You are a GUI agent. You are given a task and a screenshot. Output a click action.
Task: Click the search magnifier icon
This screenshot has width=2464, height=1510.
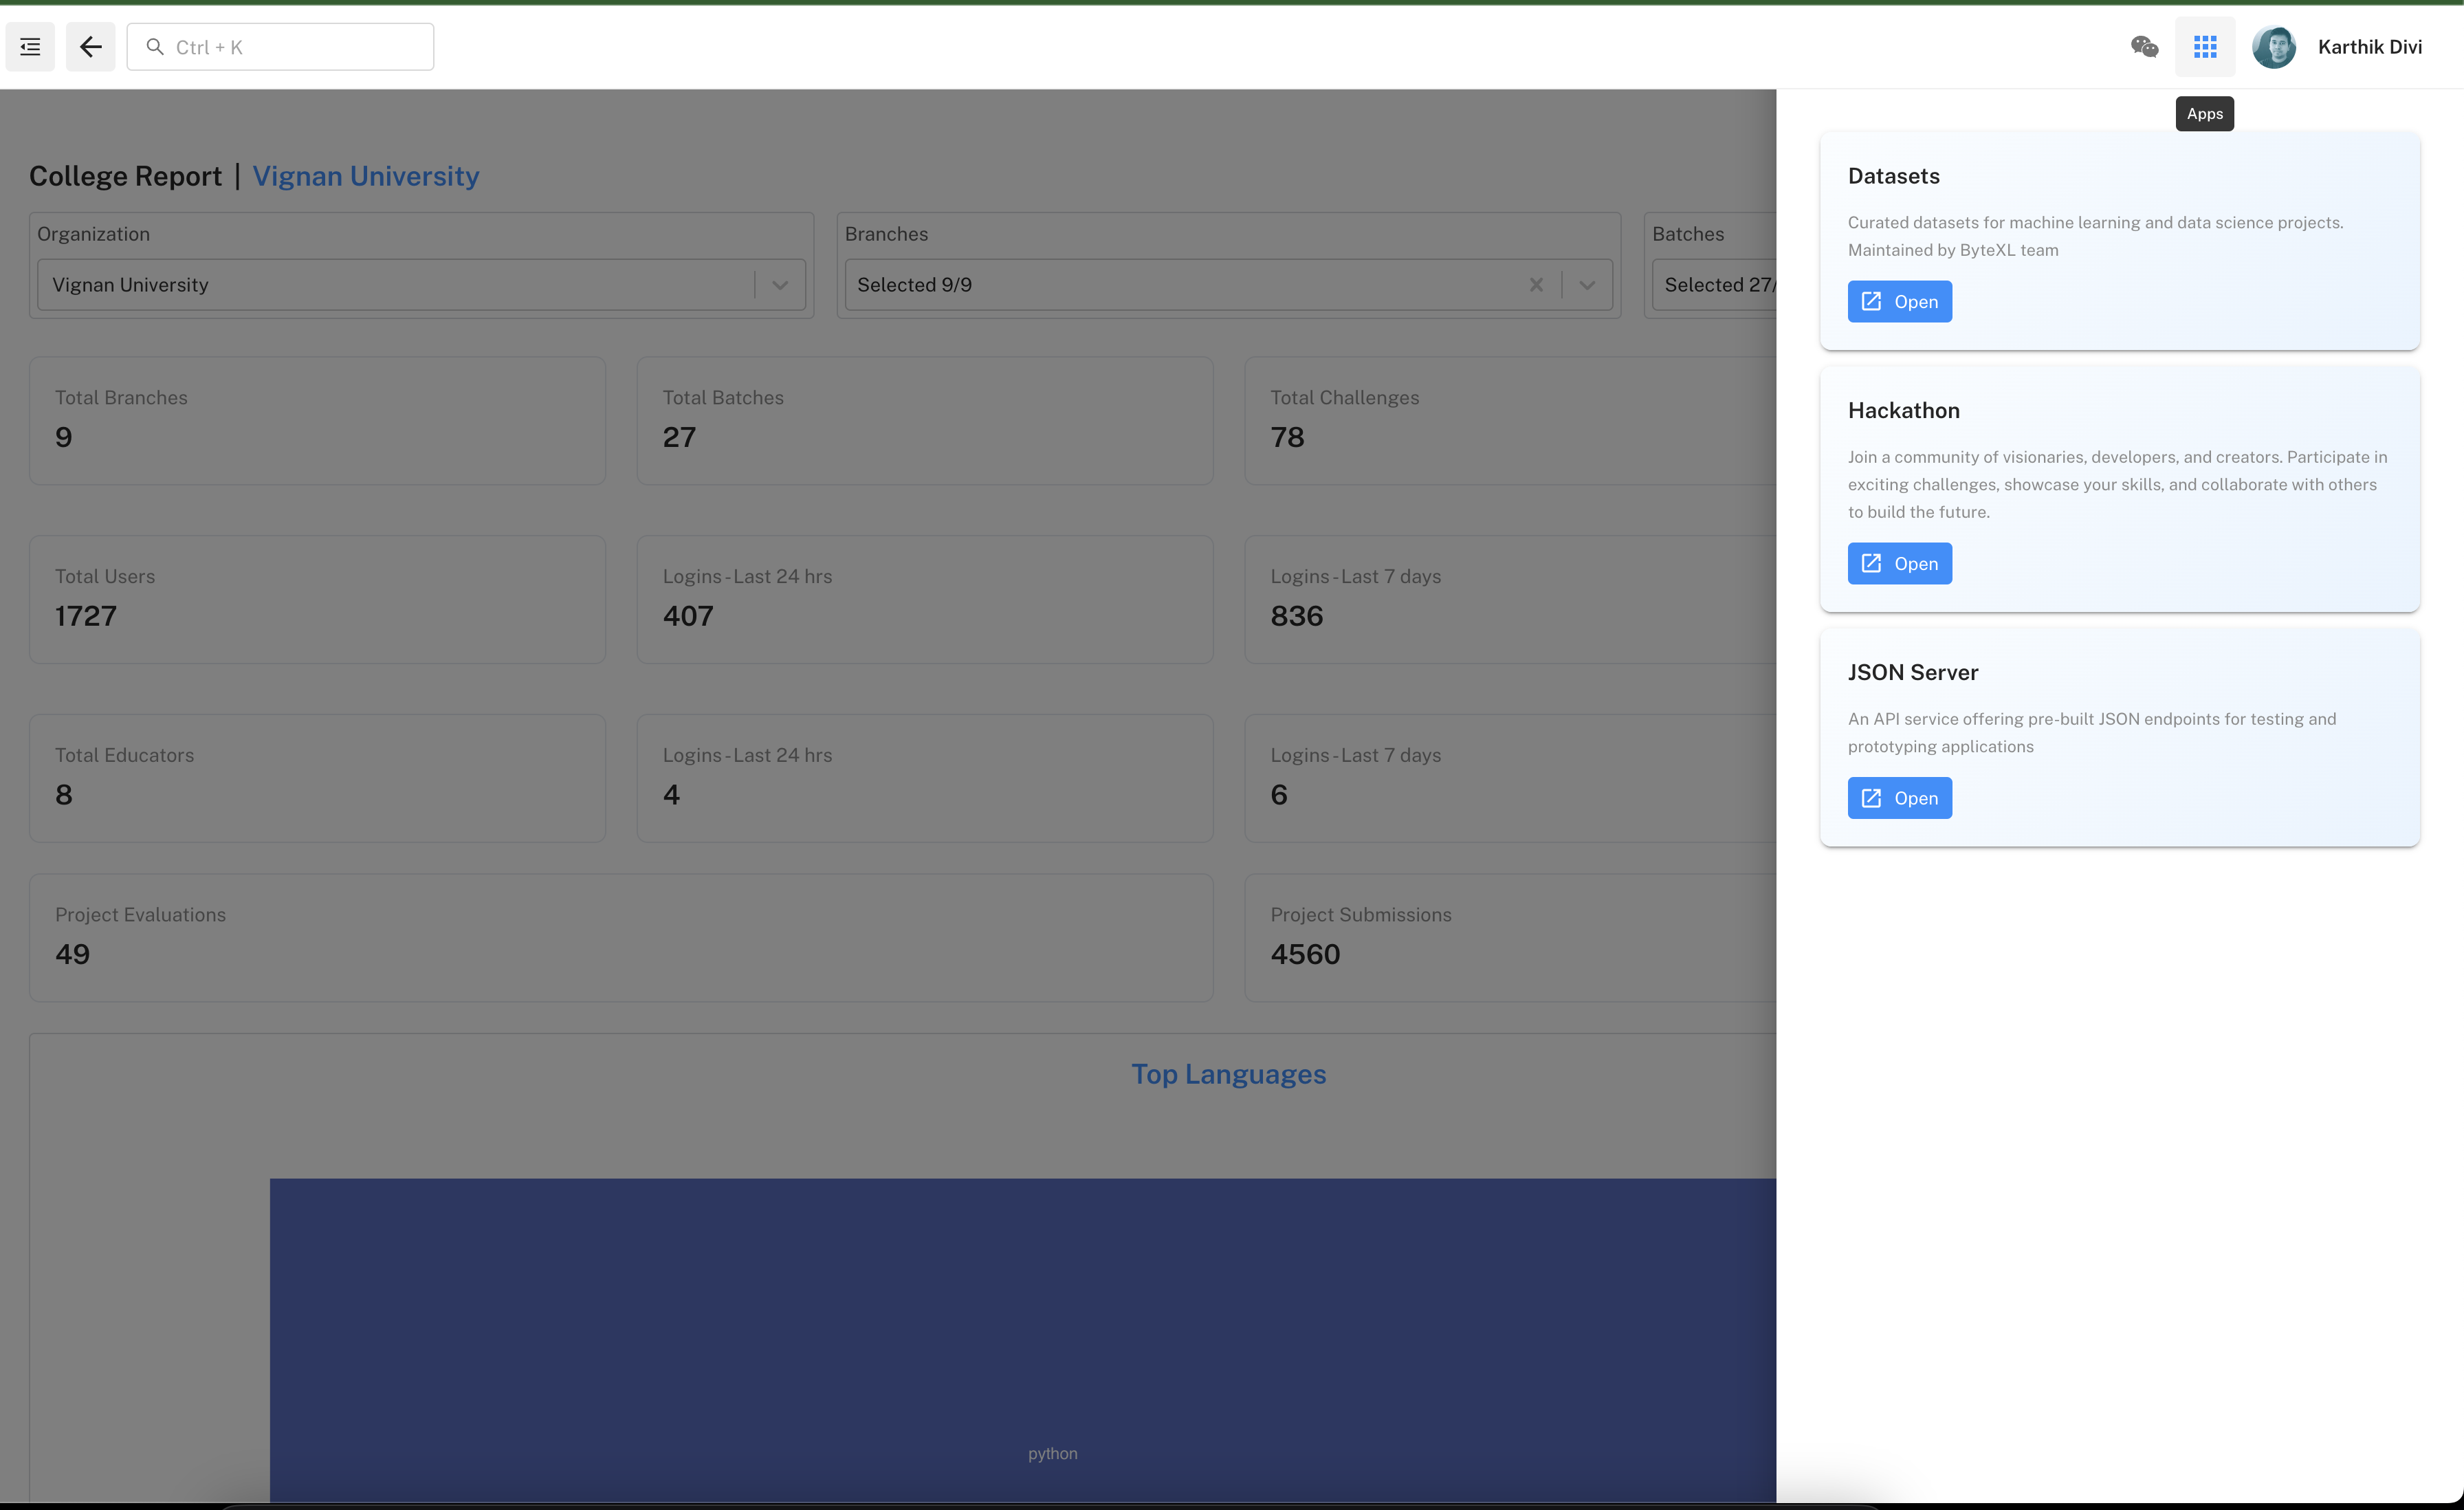click(155, 47)
